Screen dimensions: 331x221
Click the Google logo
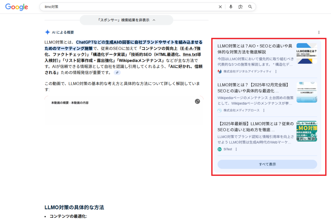click(16, 7)
